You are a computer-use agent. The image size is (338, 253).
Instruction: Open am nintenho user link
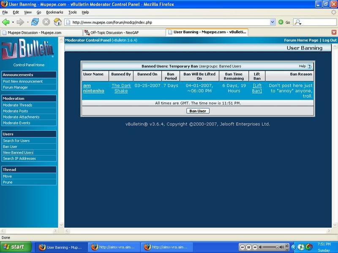point(93,88)
